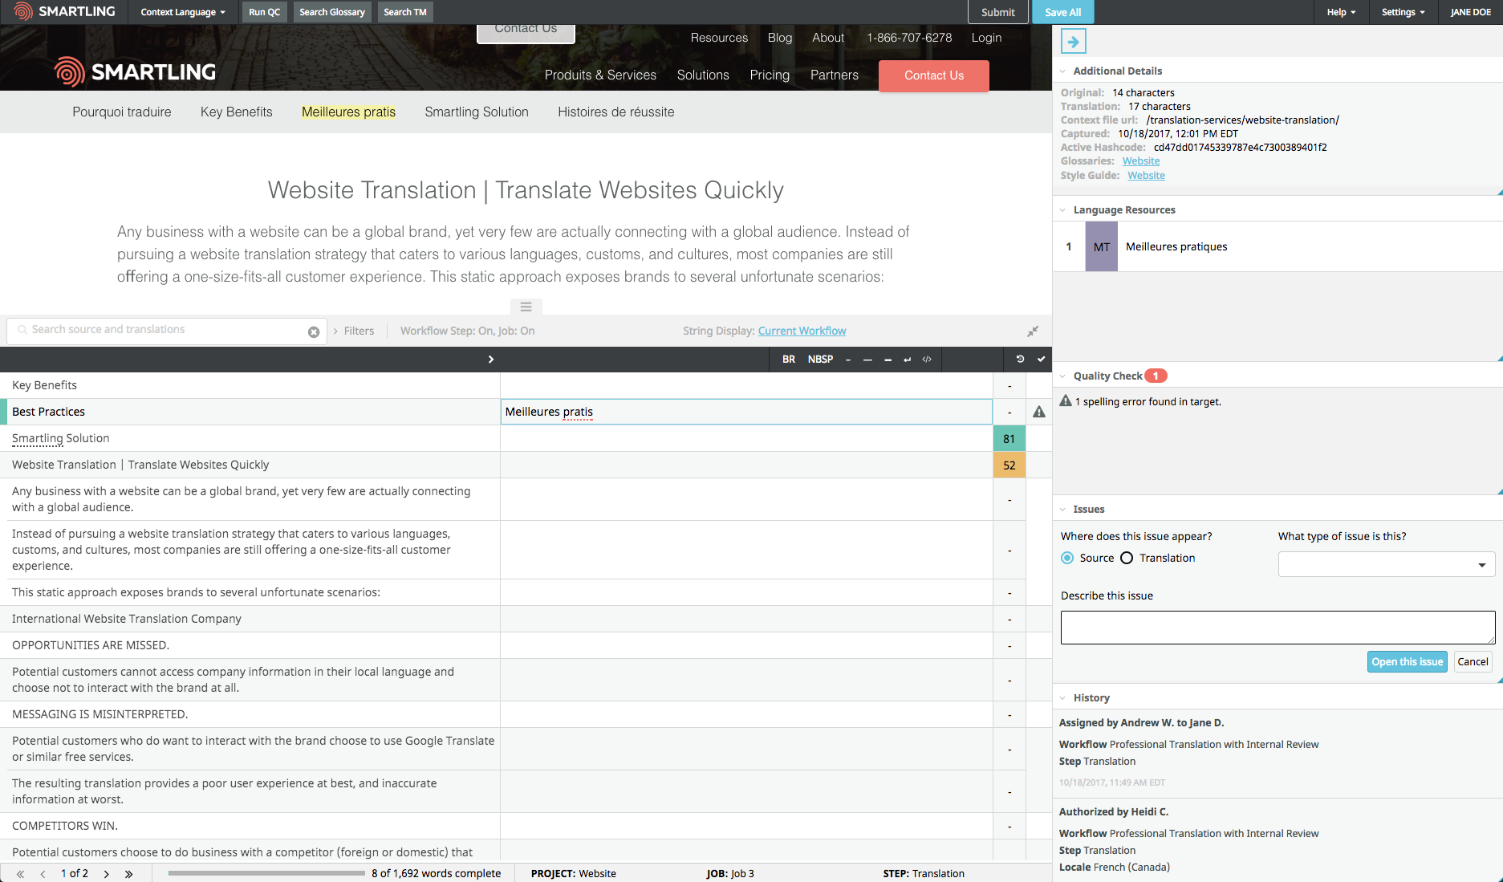This screenshot has height=882, width=1503.
Task: Insert an NBSP non-breaking space
Action: pos(820,360)
